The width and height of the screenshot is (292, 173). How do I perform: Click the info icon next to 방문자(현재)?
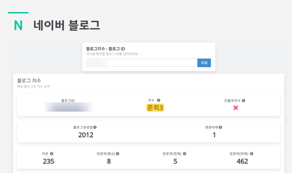[185, 154]
